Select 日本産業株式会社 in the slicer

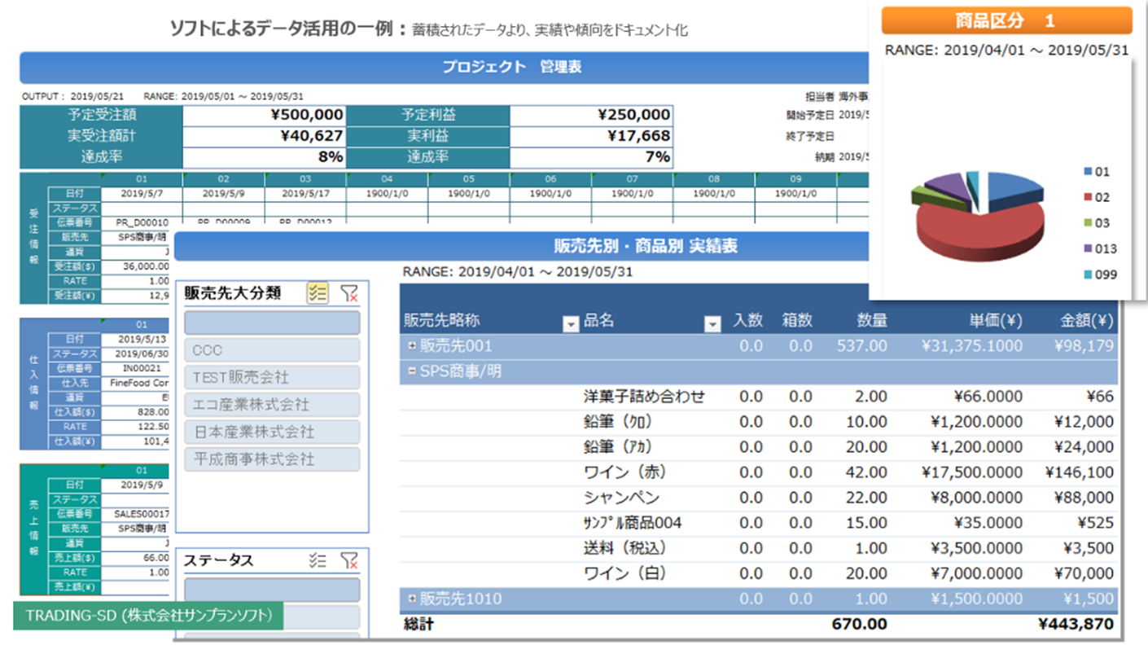(272, 432)
